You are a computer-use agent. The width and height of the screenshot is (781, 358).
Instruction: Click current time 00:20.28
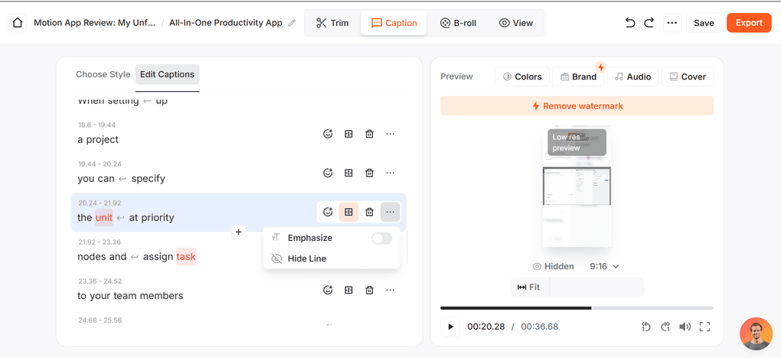click(485, 327)
